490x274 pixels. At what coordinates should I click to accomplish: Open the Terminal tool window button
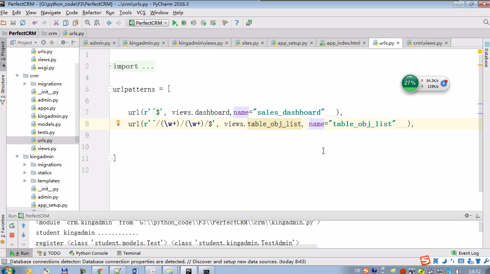pyautogui.click(x=128, y=253)
